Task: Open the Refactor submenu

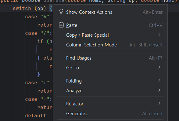Action: click(110, 104)
